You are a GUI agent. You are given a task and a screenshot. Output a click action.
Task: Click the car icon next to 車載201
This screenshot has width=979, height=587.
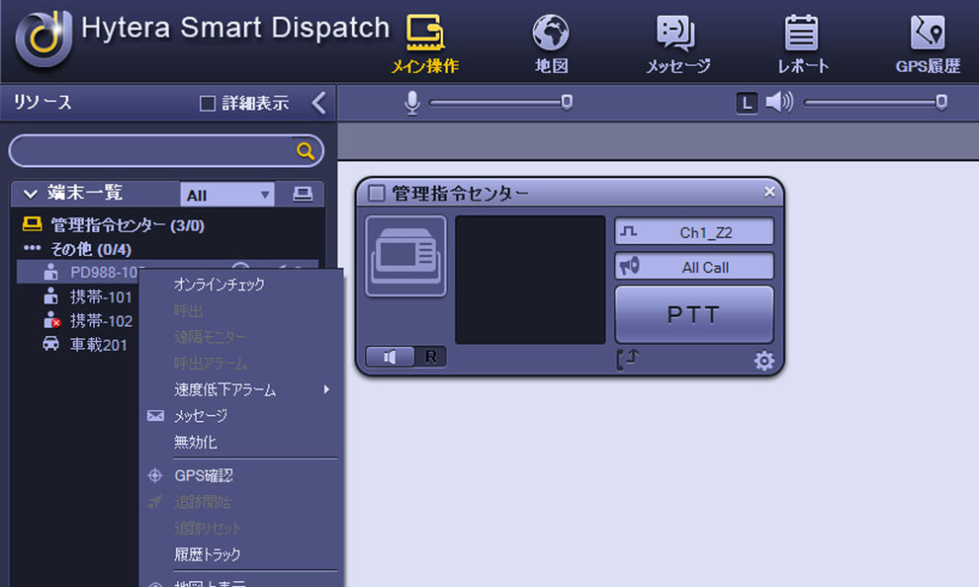coord(50,344)
